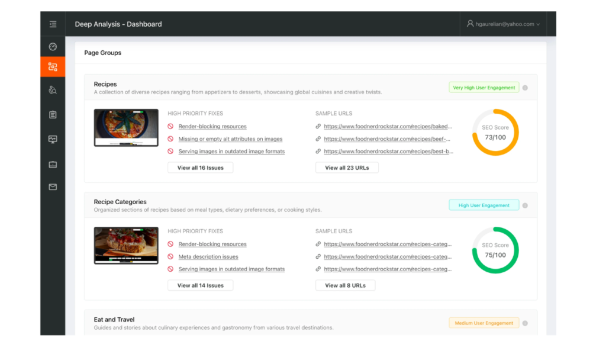Open the recipes/best-b sample URL
This screenshot has width=606, height=341.
[x=388, y=151]
